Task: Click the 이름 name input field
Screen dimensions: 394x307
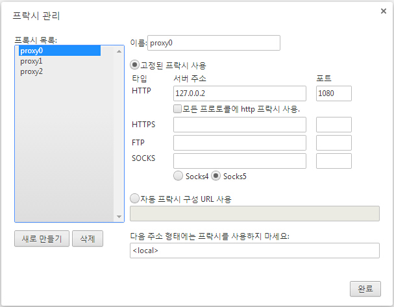Action: pos(214,43)
